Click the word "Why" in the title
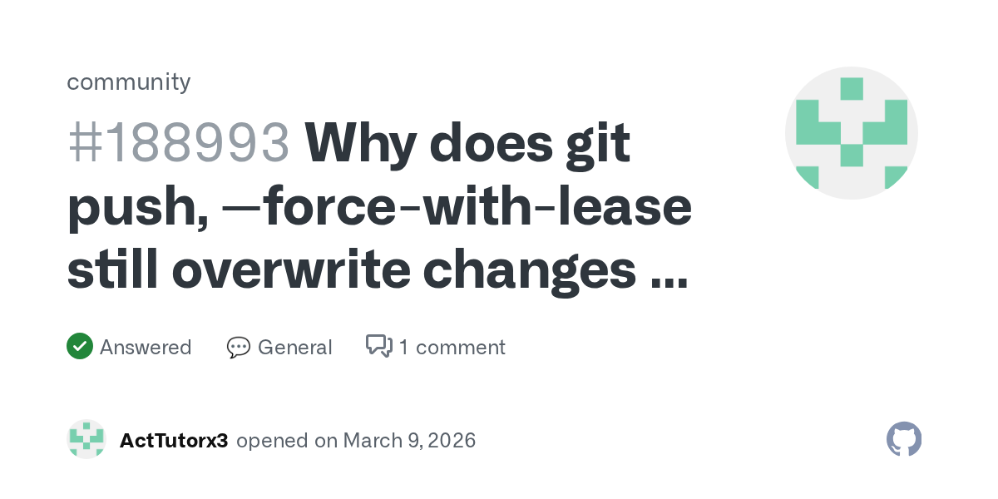This screenshot has height=499, width=998. click(x=360, y=143)
